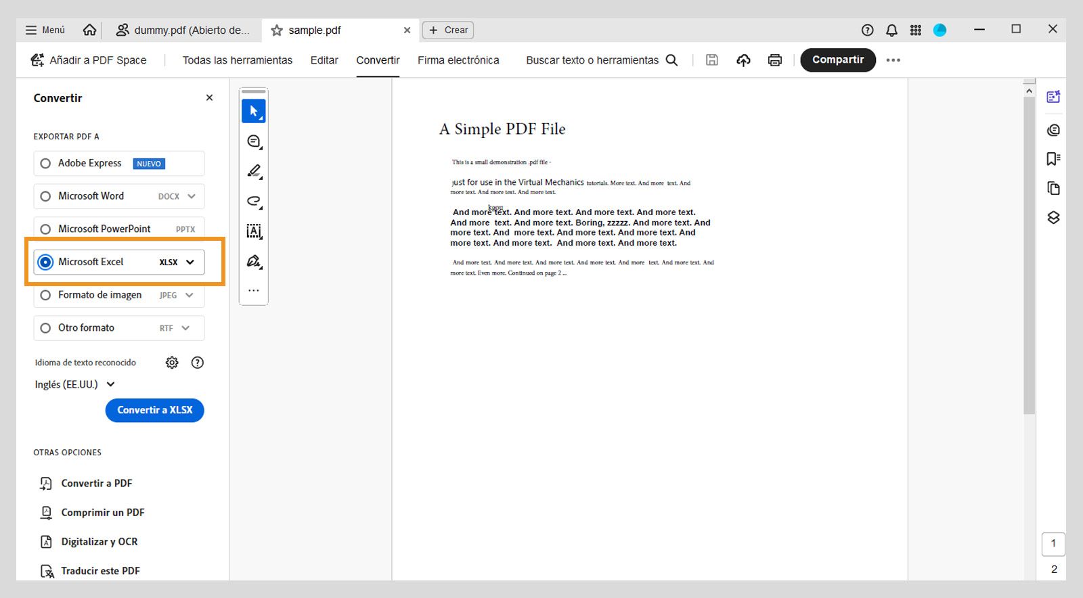Star the sample.pdf document
The width and height of the screenshot is (1083, 598).
coord(277,30)
